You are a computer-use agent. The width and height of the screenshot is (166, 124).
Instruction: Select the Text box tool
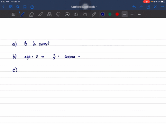[85, 14]
